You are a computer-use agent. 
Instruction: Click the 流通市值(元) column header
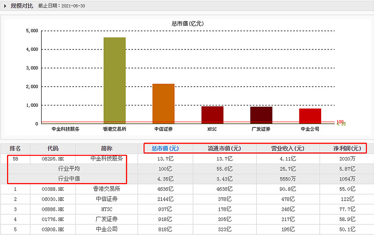coord(224,148)
